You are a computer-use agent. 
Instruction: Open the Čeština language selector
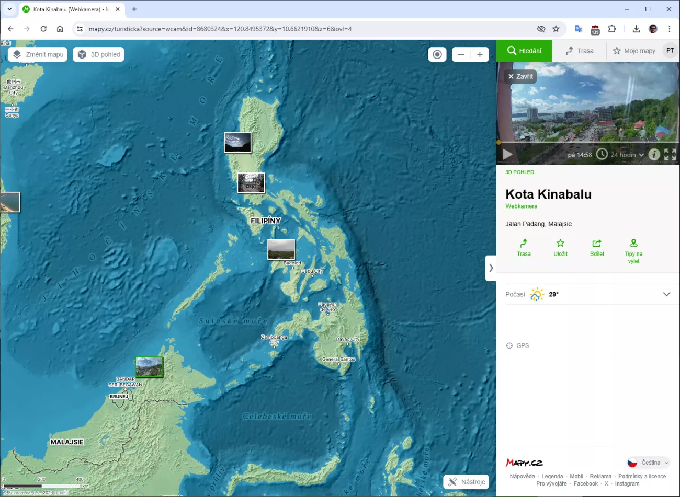pos(649,463)
